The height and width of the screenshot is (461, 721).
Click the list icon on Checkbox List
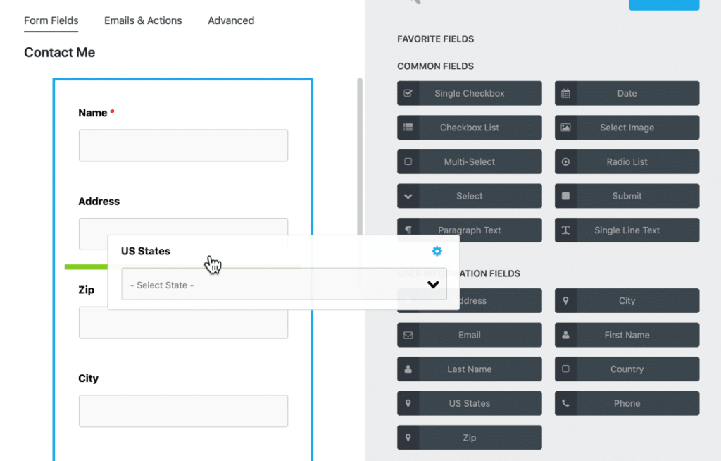(409, 128)
